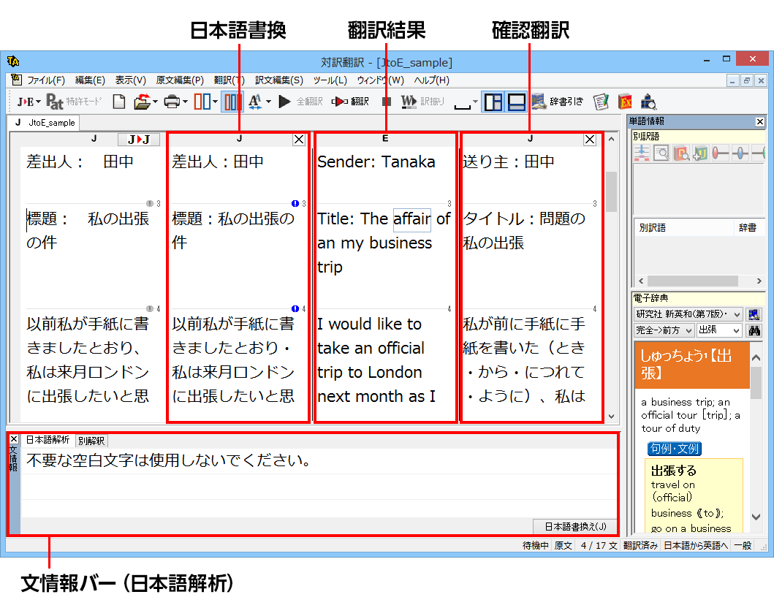This screenshot has height=608, width=774.
Task: Click the binoculars search icon in 電子辞典
Action: point(753,330)
